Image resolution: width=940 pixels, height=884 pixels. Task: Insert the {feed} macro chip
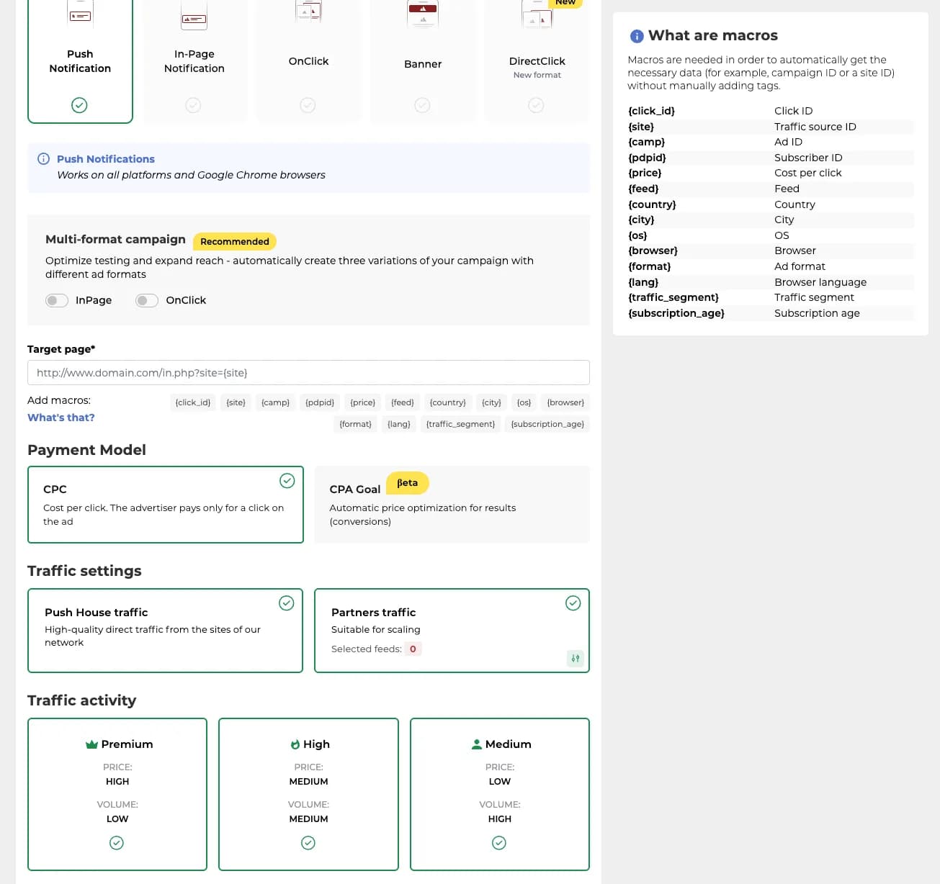point(403,402)
